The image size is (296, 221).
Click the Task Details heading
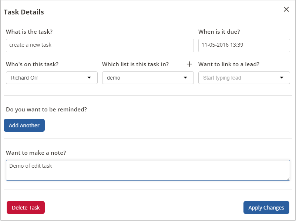(24, 12)
